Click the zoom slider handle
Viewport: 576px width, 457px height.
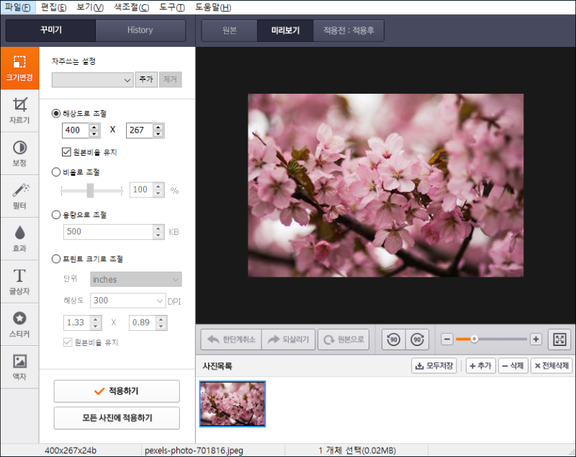(474, 339)
